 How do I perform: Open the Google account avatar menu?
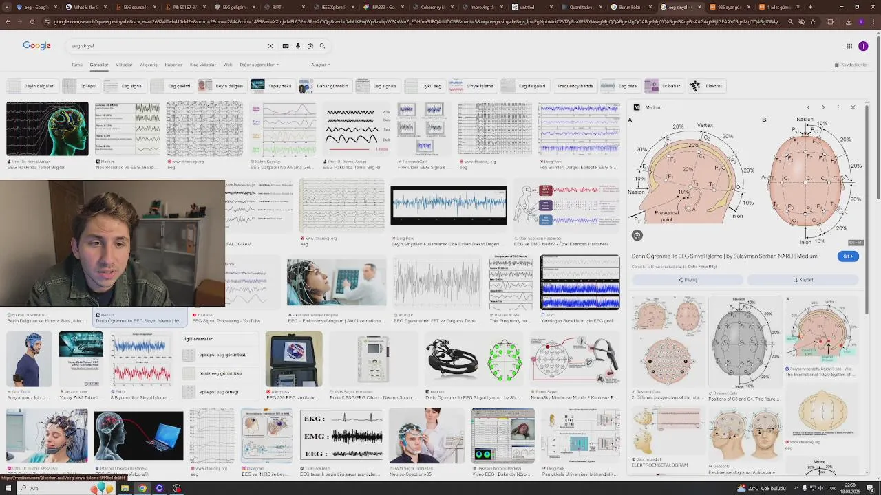click(863, 46)
